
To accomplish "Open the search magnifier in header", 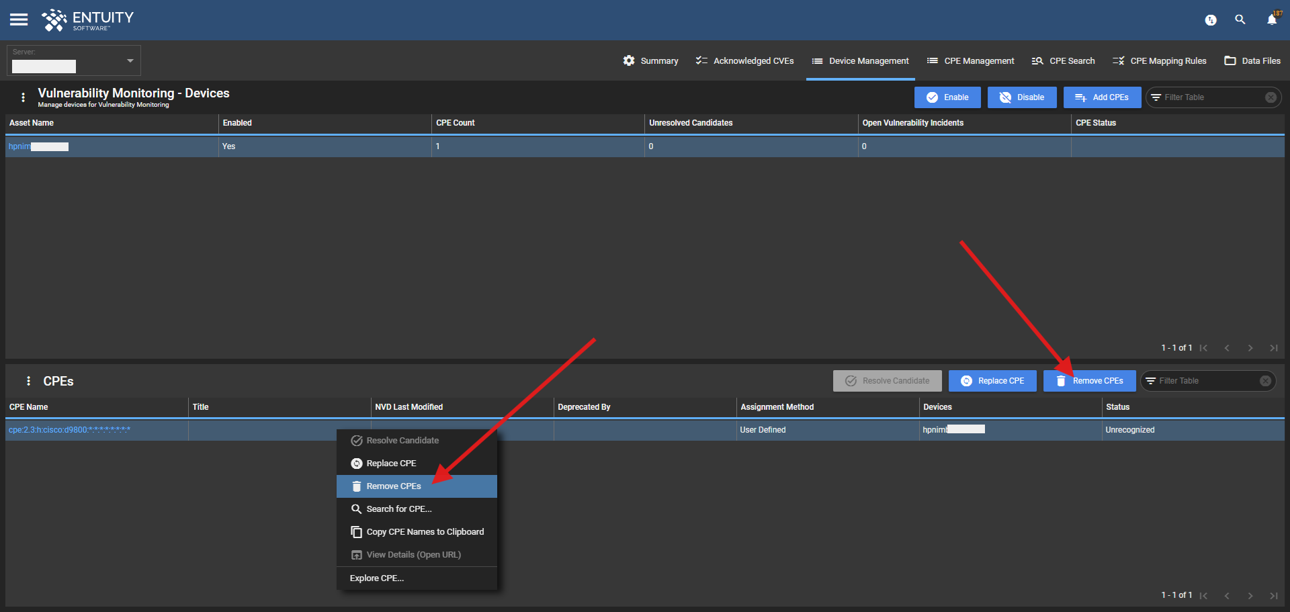I will pyautogui.click(x=1240, y=19).
